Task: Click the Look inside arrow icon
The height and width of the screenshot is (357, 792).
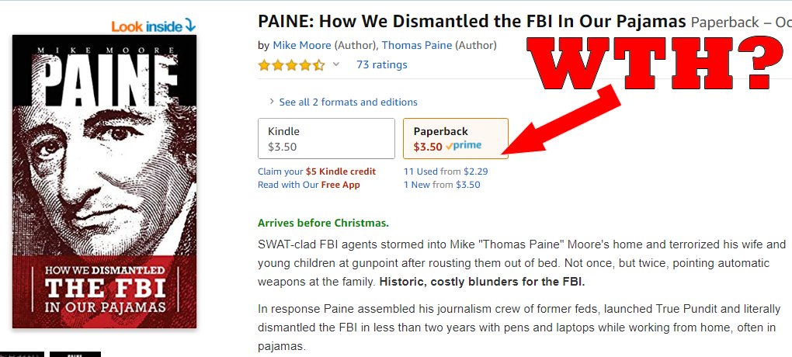Action: coord(189,26)
